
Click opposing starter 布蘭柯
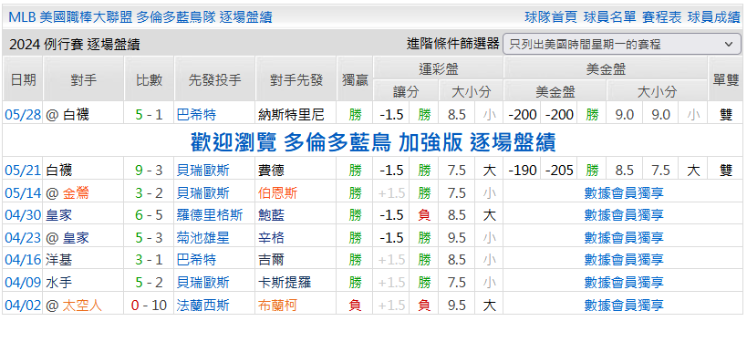click(278, 306)
